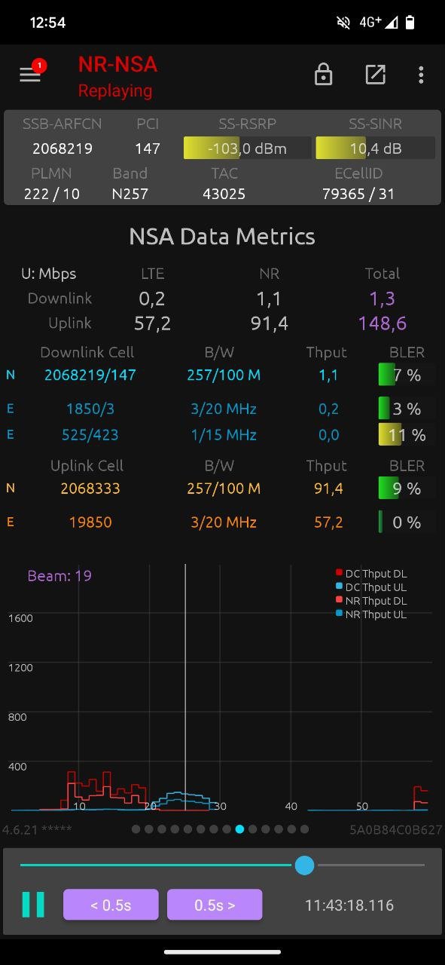Viewport: 445px width, 965px height.
Task: Select the highlighted cyan page indicator dot
Action: coord(239,829)
